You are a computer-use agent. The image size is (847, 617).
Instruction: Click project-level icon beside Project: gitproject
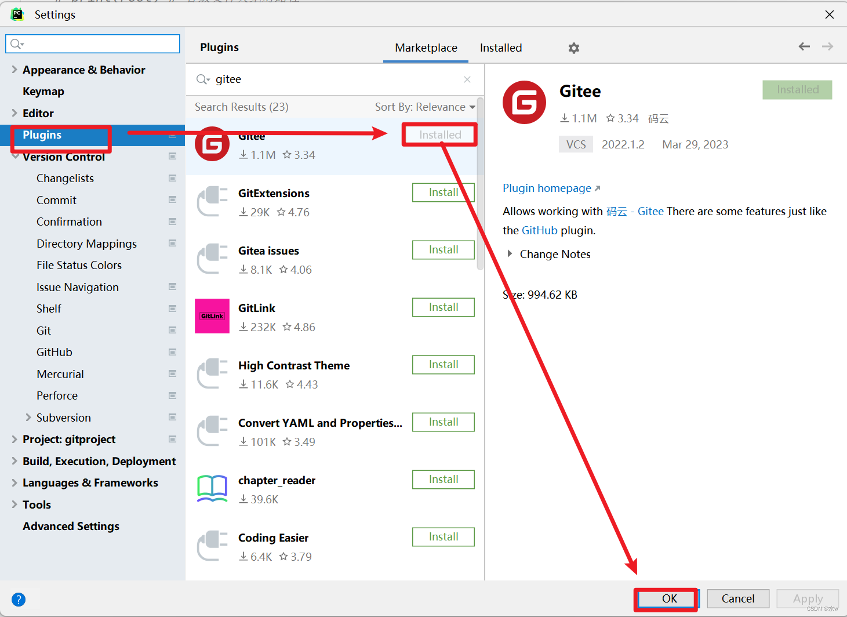click(172, 439)
